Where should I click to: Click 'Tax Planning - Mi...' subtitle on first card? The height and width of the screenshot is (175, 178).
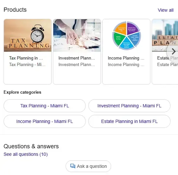click(x=27, y=65)
